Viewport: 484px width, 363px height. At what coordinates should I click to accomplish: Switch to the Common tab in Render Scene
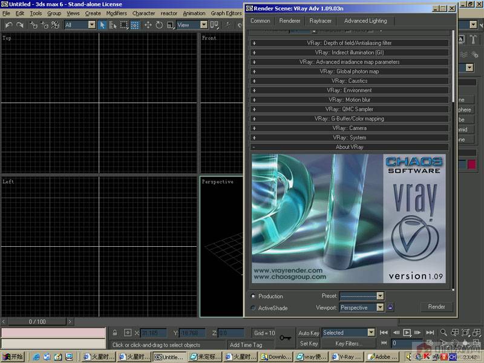[260, 21]
